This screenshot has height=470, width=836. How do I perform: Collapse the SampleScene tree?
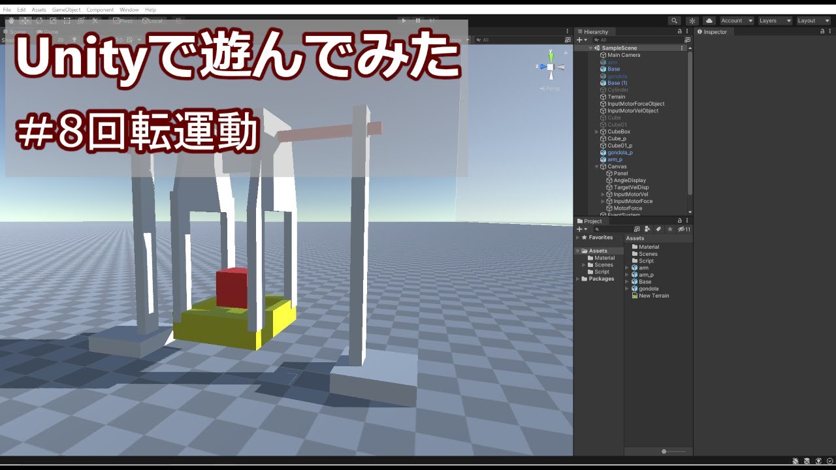[x=590, y=48]
